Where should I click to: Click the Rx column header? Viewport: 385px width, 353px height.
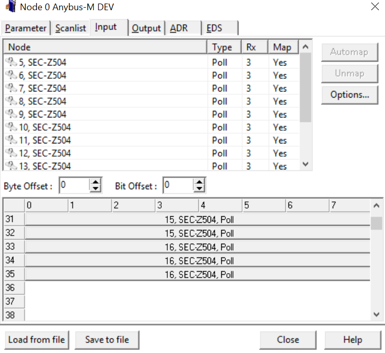coord(255,47)
